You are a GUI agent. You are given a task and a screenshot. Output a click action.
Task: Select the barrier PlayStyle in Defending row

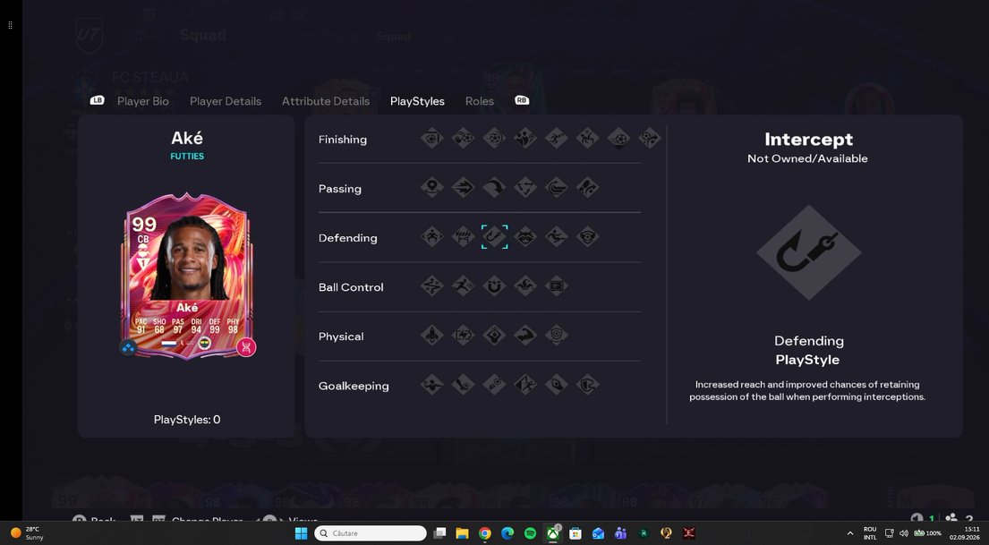tap(463, 236)
